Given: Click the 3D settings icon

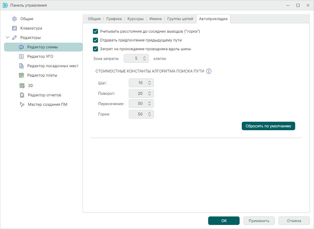Looking at the screenshot, I should (22, 86).
